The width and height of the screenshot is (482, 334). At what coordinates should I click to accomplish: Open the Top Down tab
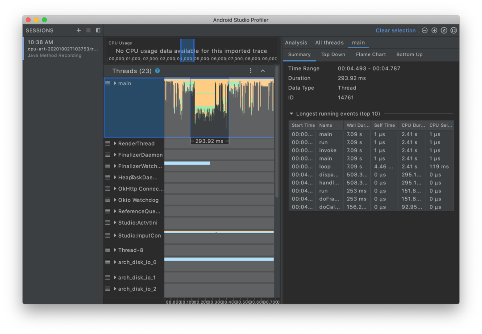click(333, 54)
